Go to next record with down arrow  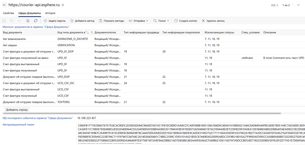tap(298, 5)
